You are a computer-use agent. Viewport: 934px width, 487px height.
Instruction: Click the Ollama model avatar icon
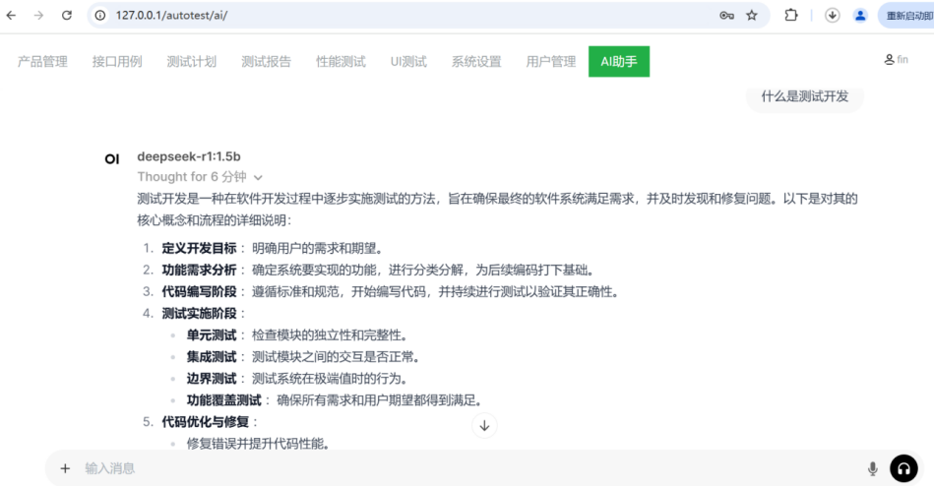pyautogui.click(x=112, y=159)
